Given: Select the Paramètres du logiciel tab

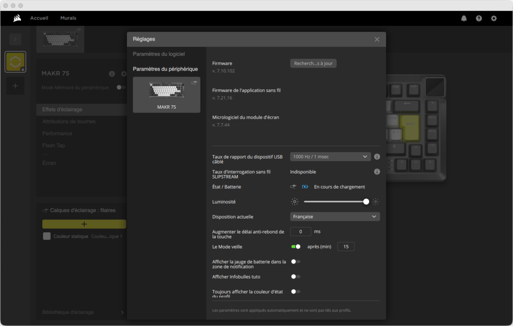Looking at the screenshot, I should (x=159, y=54).
